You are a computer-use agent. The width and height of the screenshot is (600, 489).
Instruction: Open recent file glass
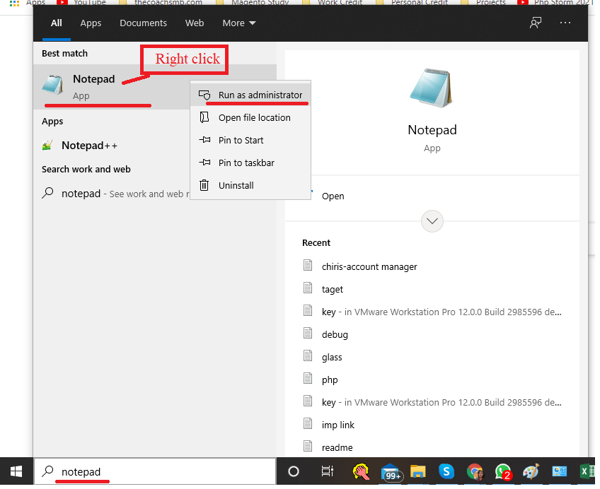[332, 357]
